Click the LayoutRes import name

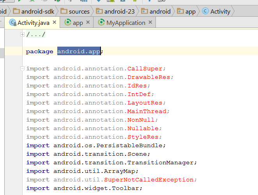(145, 103)
